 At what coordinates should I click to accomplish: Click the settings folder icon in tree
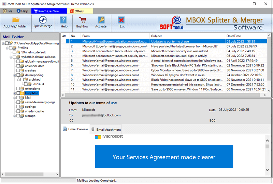pos(22,107)
